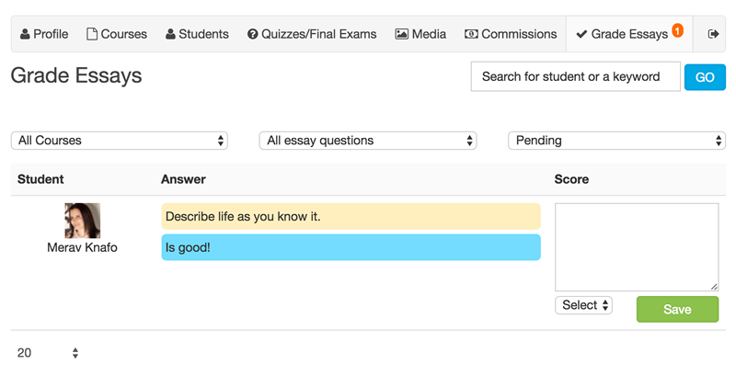The image size is (736, 375).
Task: Click the blue GO search button
Action: [x=705, y=77]
